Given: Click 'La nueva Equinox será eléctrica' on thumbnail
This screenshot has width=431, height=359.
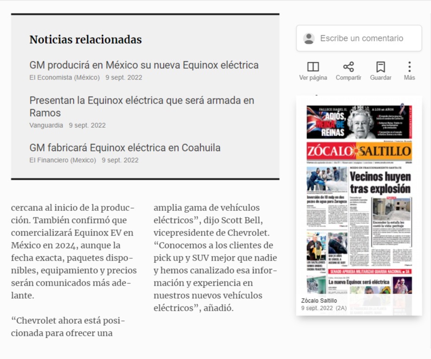Looking at the screenshot, I should coord(359,282).
